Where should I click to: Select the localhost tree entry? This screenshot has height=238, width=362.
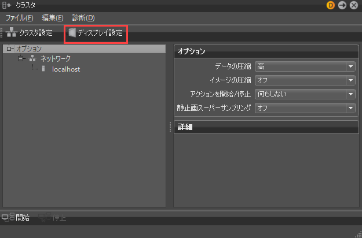click(66, 69)
